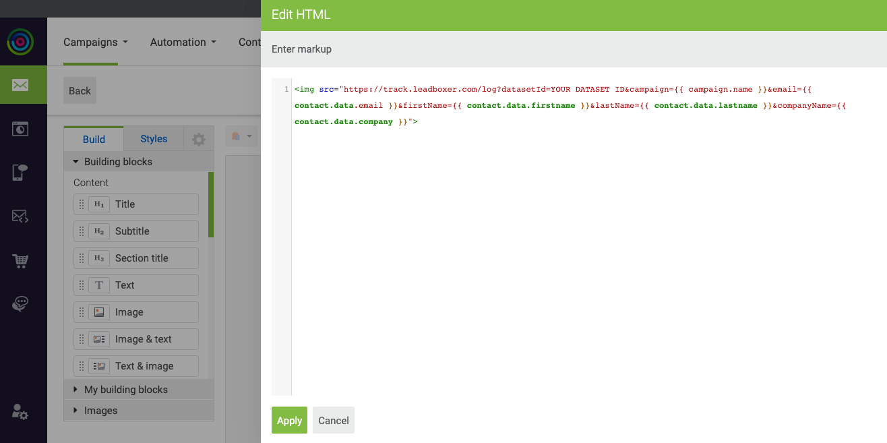Click line number 1 in code gutter
Image resolution: width=887 pixels, height=443 pixels.
[286, 89]
